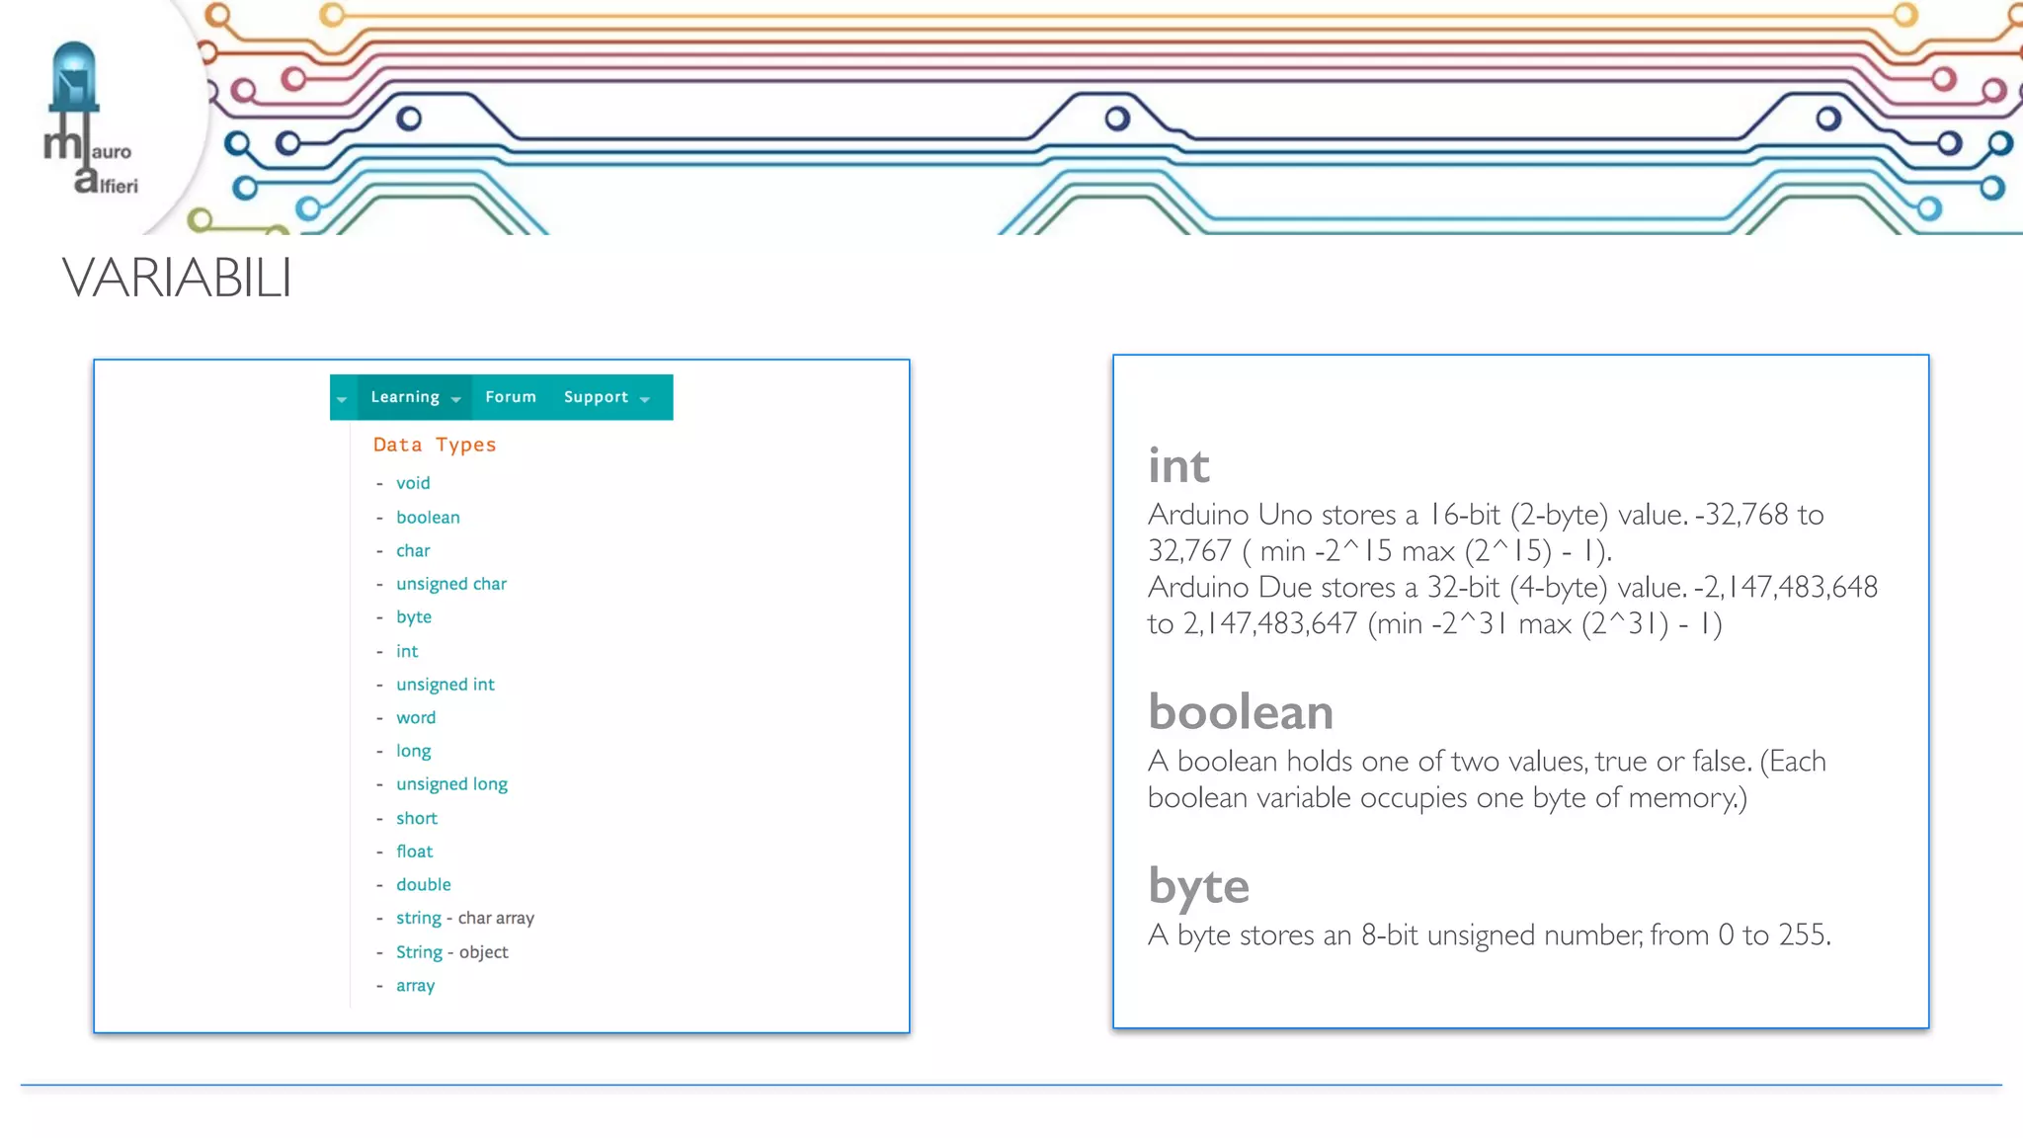
Task: Click the byte heading in right panel
Action: click(1198, 887)
